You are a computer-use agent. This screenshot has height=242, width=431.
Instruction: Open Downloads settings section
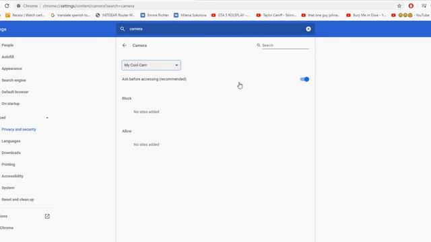(x=11, y=153)
